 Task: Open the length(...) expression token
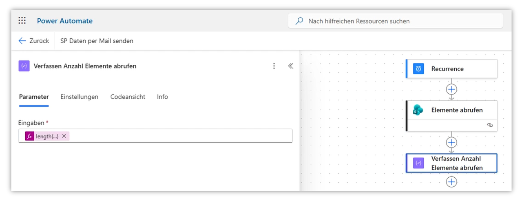(x=47, y=136)
